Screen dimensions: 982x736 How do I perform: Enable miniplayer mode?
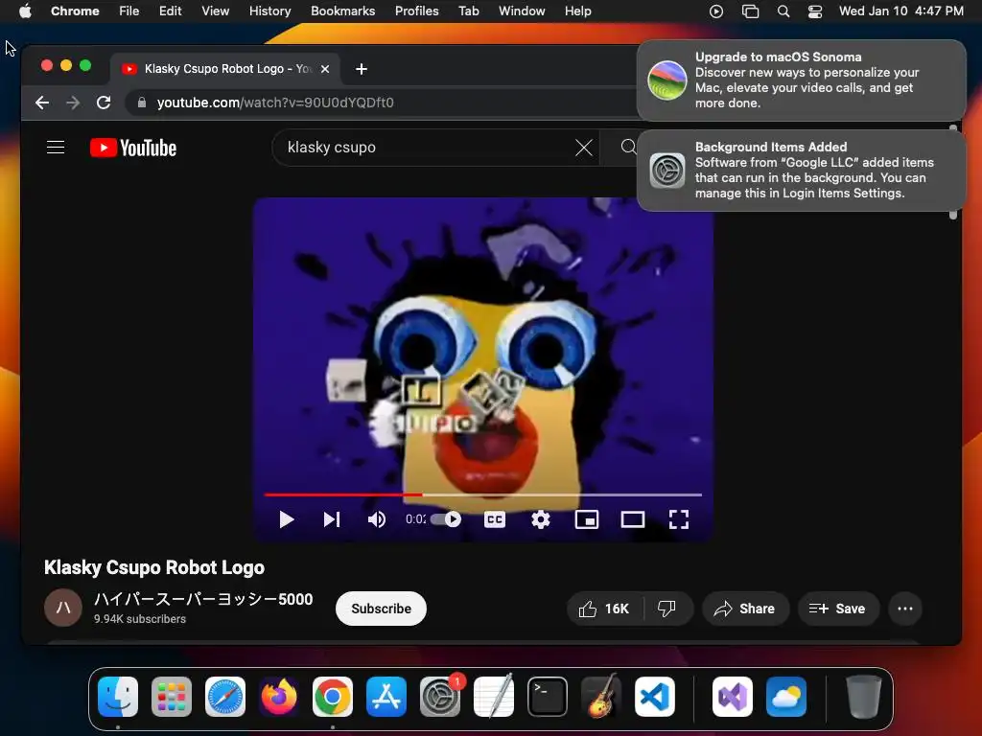coord(587,519)
